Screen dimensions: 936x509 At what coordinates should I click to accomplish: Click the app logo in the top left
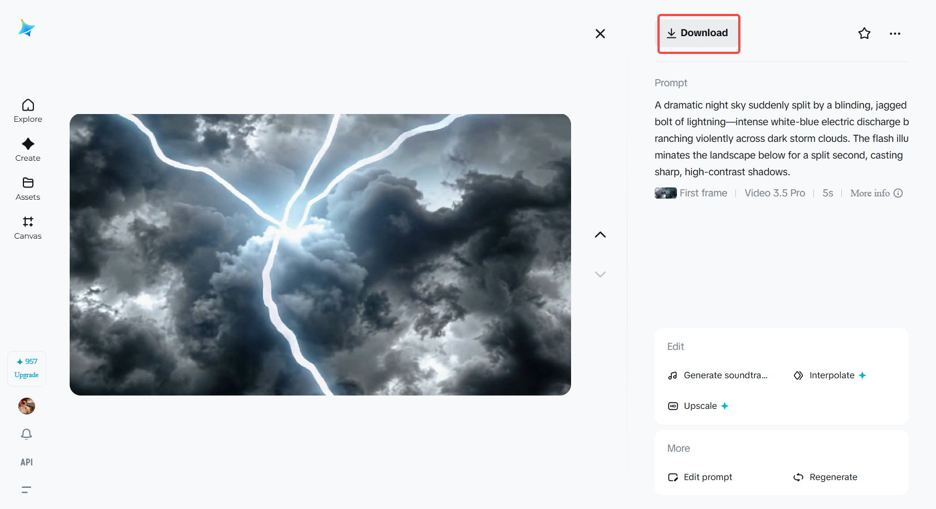(27, 28)
